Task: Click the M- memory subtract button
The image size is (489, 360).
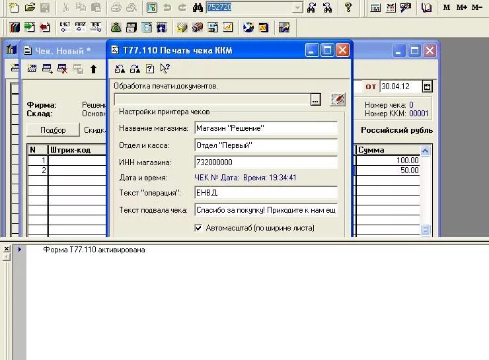Action: tap(477, 7)
